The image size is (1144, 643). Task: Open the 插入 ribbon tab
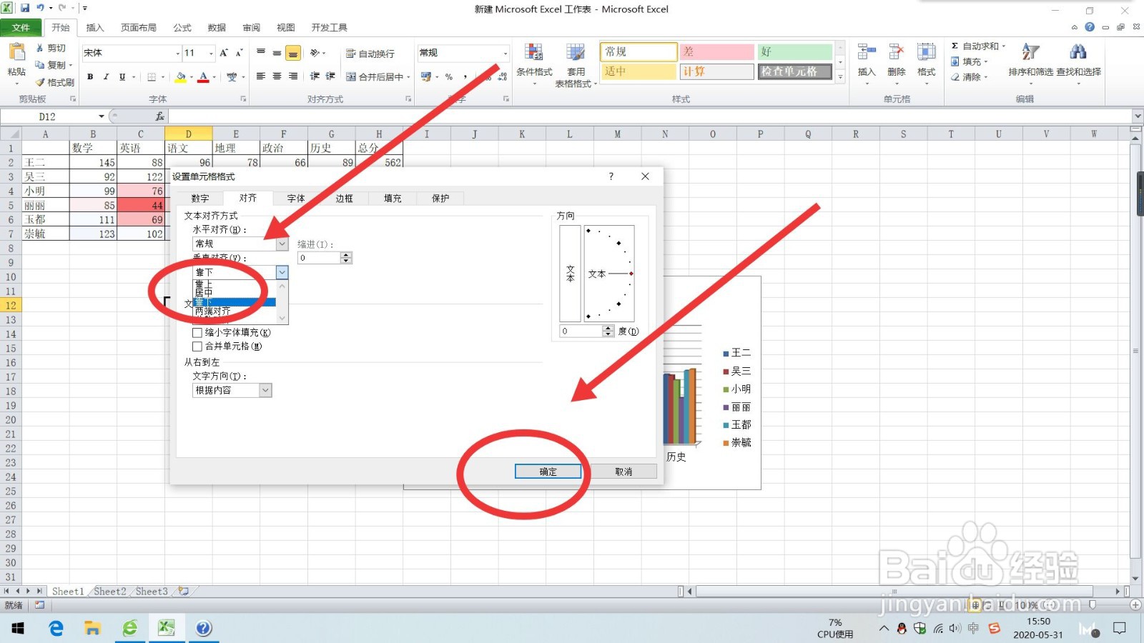click(x=95, y=28)
